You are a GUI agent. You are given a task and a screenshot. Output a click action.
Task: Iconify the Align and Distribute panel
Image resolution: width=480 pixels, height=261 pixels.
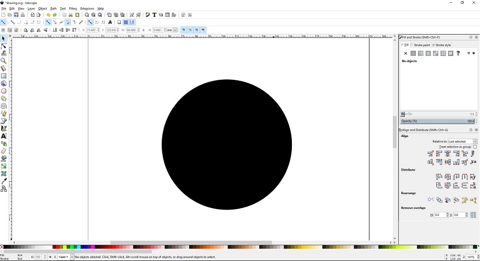click(x=471, y=130)
